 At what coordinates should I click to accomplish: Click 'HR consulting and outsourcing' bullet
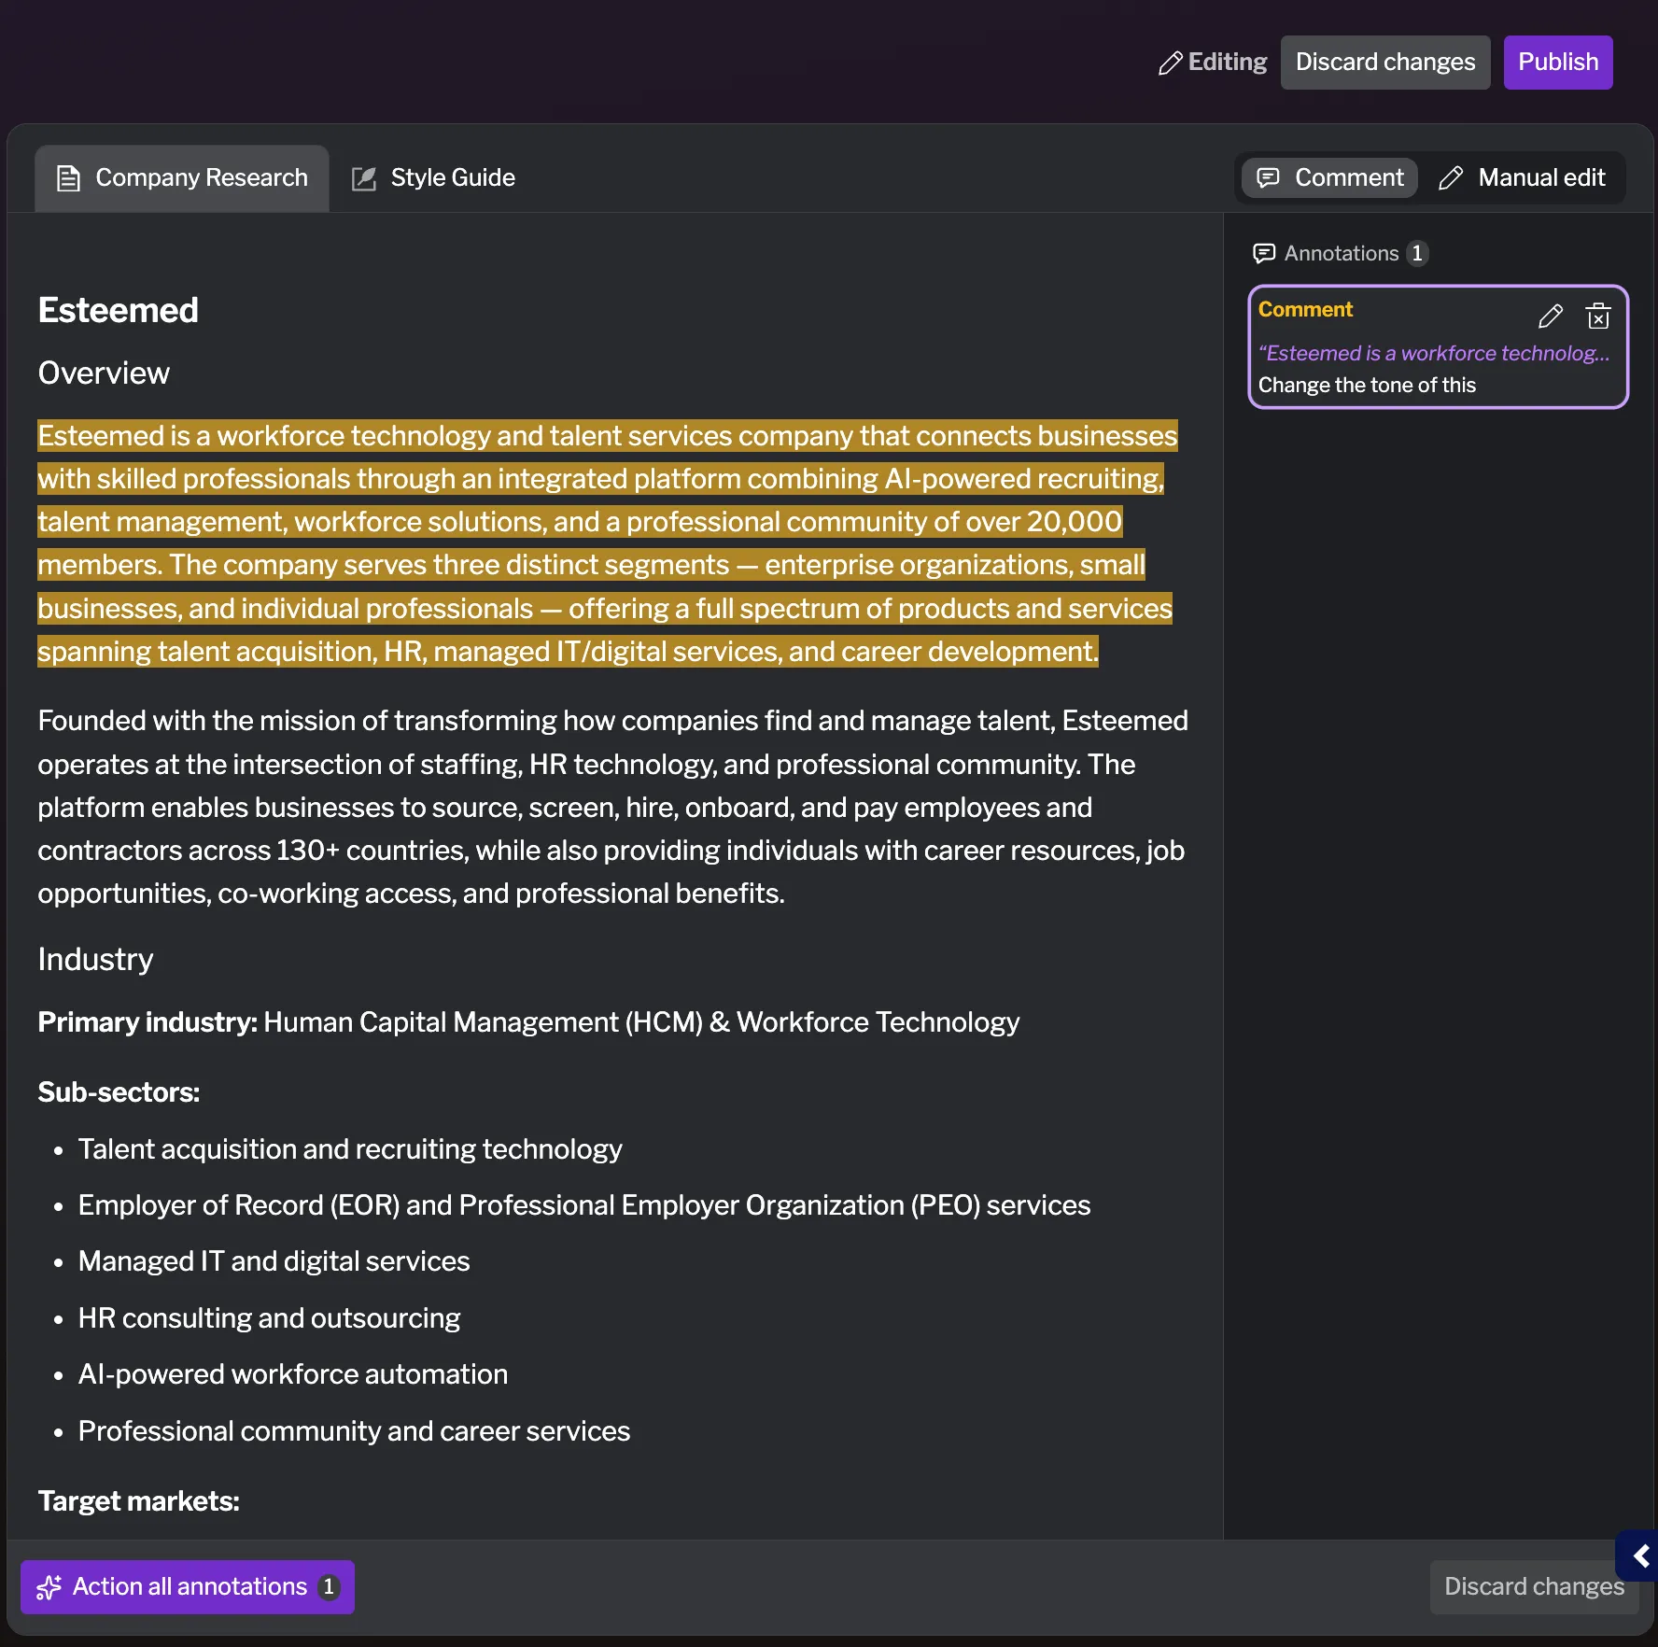point(269,1317)
